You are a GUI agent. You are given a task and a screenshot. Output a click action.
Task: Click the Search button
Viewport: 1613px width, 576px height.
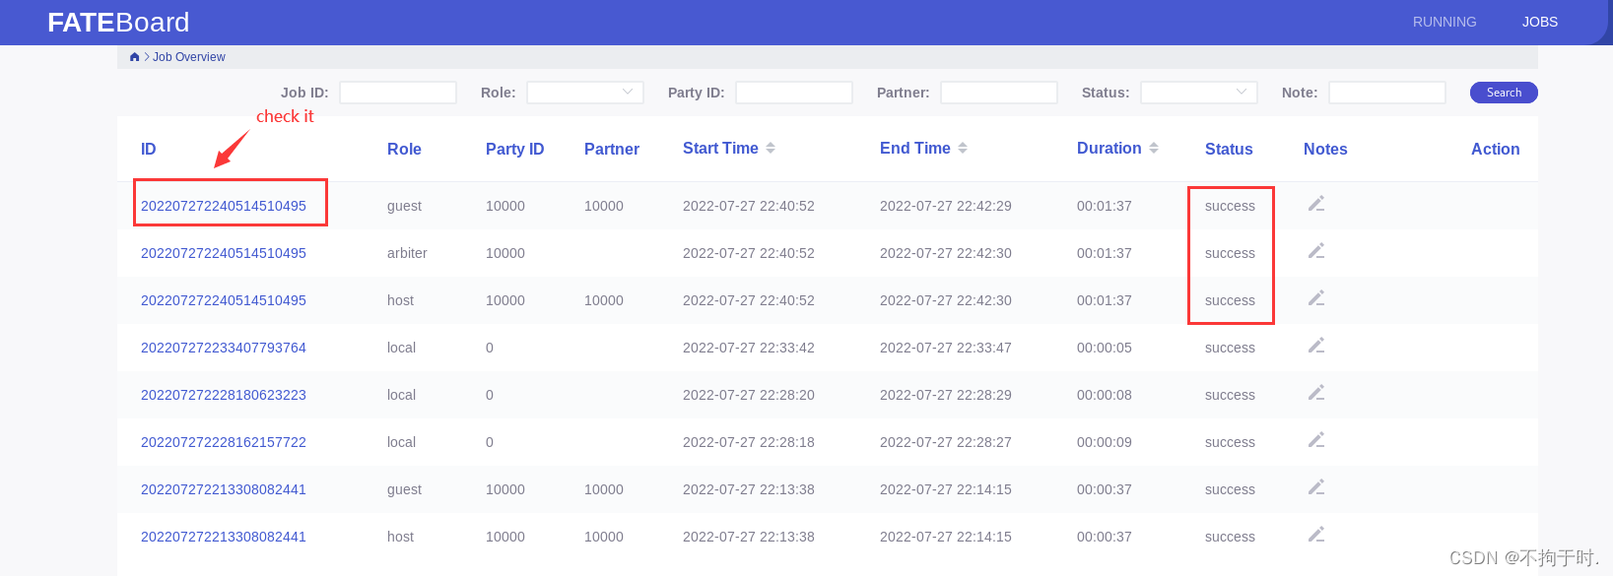point(1504,93)
